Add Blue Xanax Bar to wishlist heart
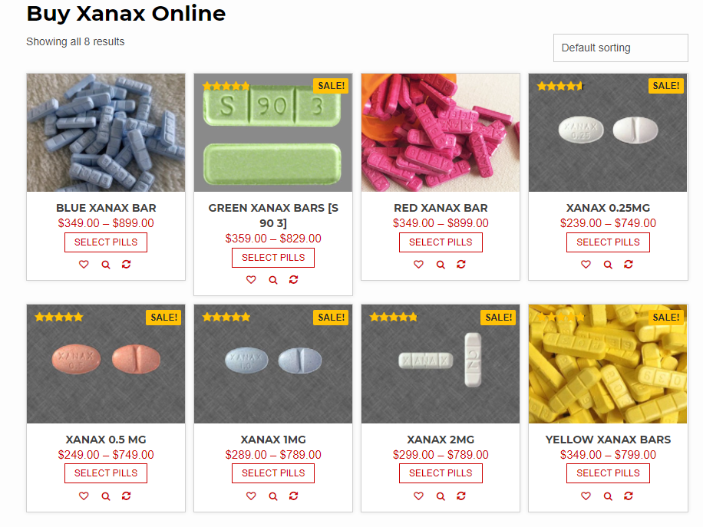 (84, 265)
